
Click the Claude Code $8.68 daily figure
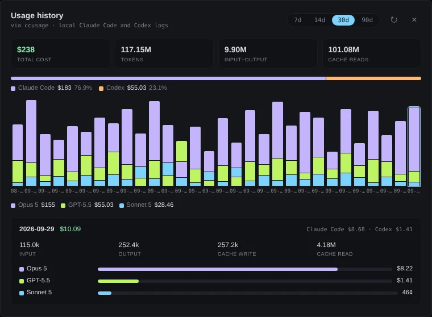(x=335, y=230)
